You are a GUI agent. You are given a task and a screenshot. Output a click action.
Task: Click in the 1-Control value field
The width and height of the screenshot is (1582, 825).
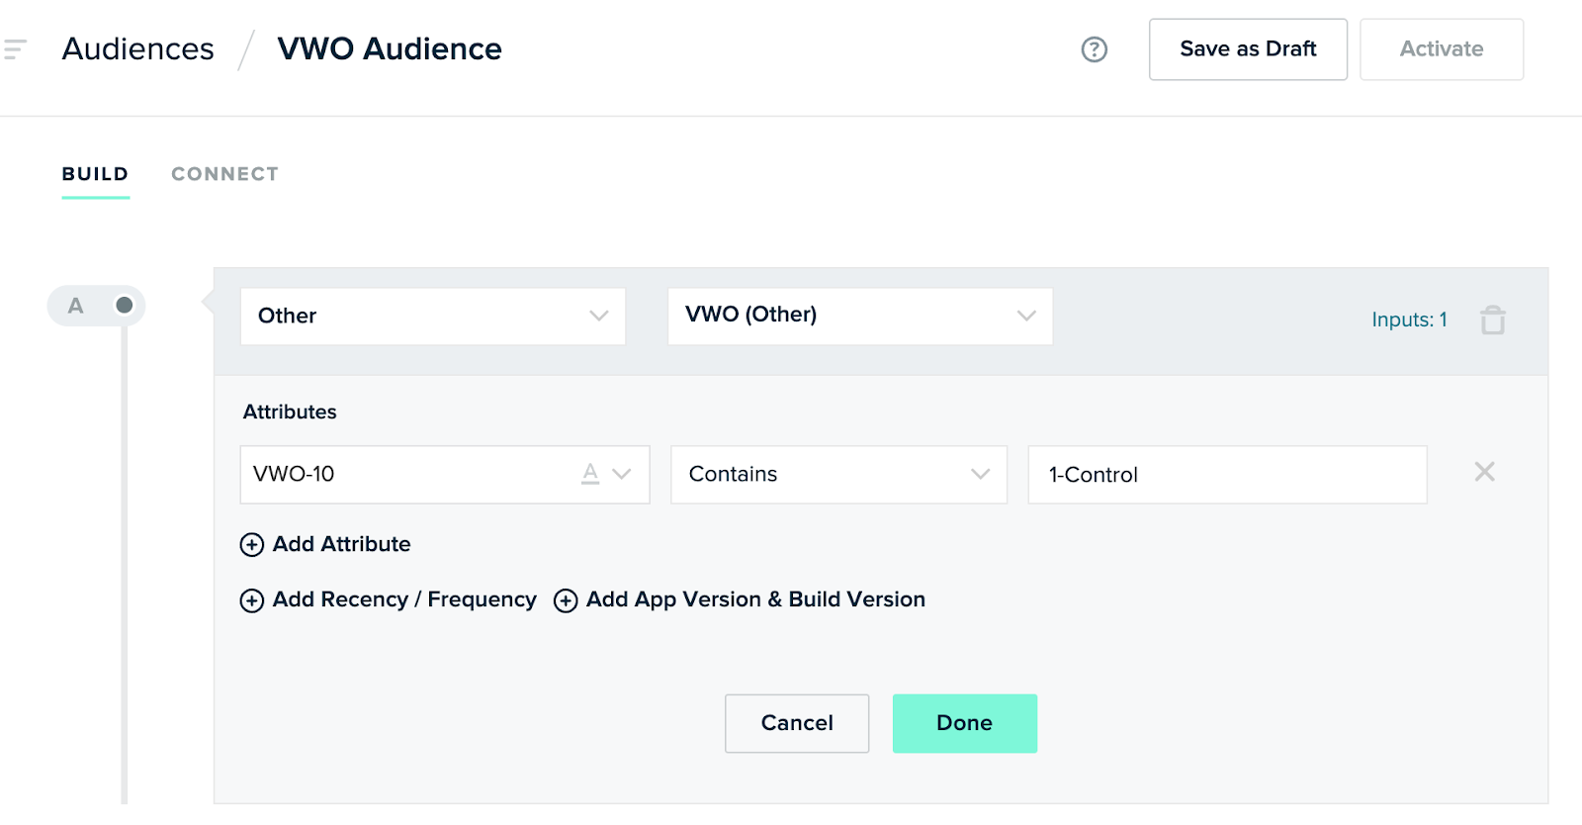pos(1227,475)
